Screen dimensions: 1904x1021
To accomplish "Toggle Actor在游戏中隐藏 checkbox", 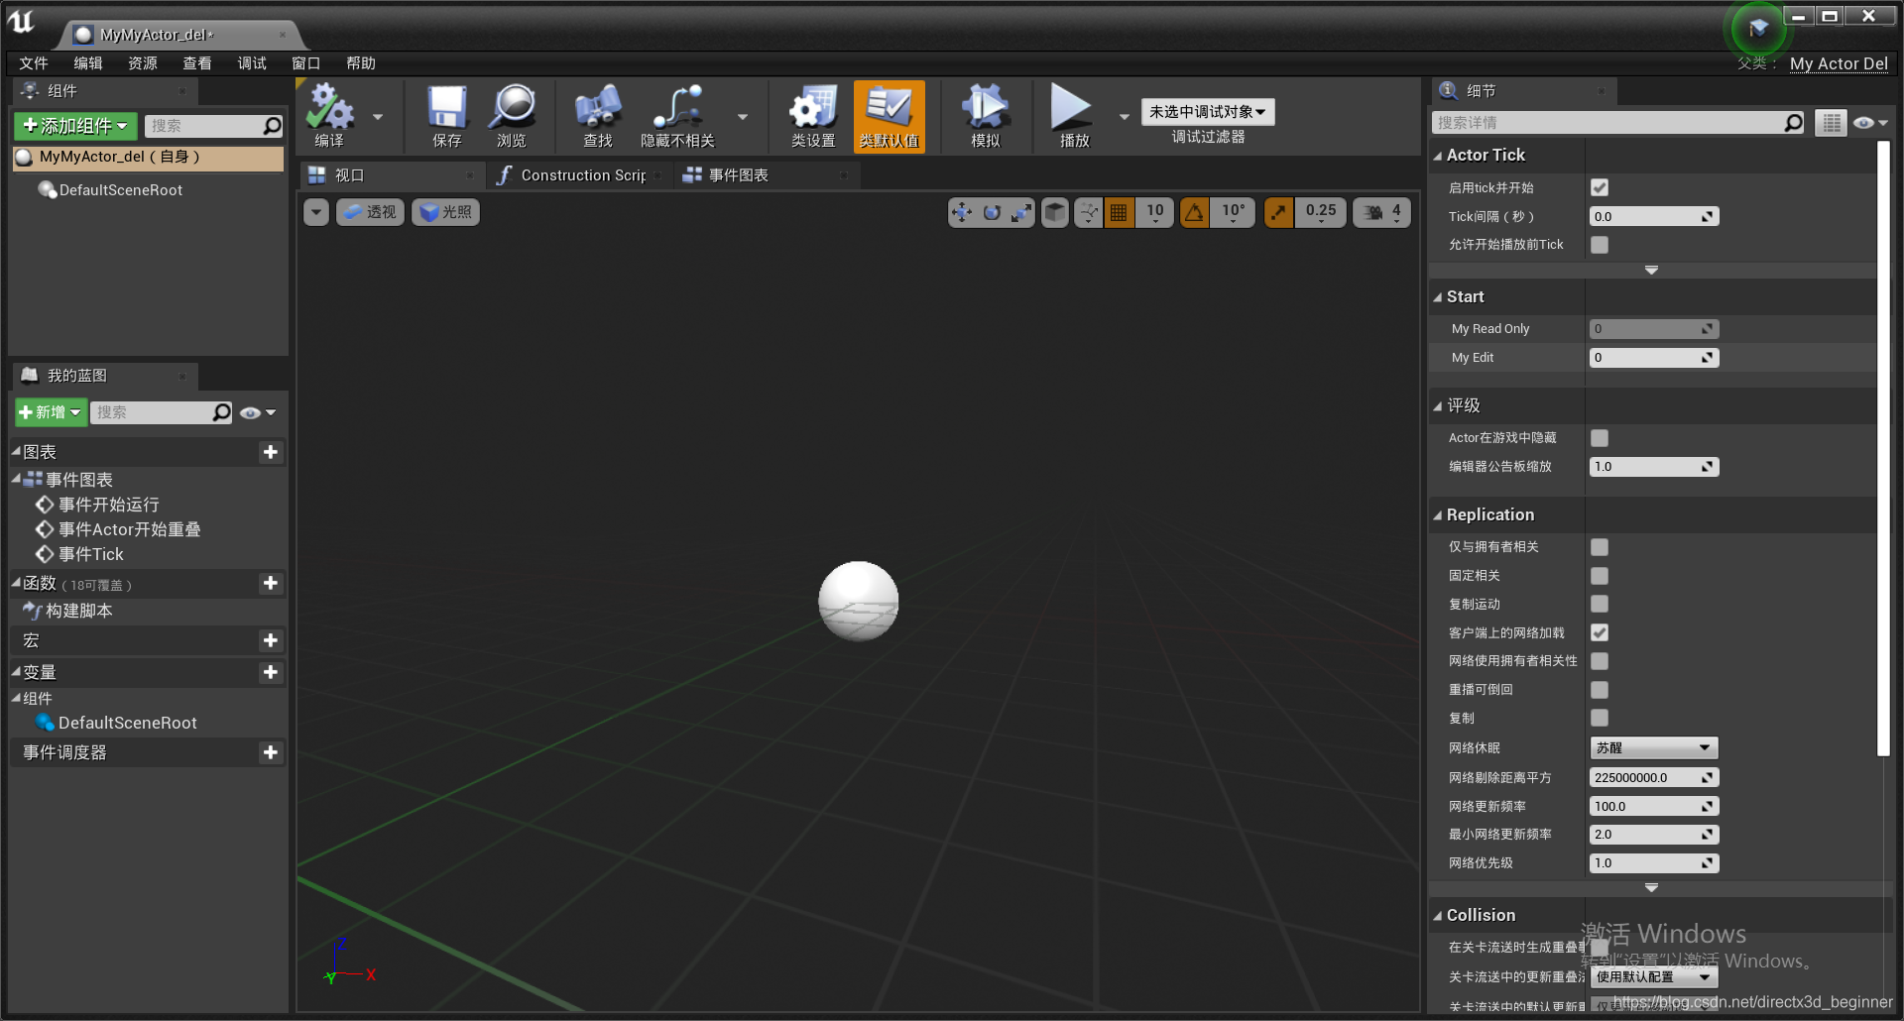I will 1600,438.
